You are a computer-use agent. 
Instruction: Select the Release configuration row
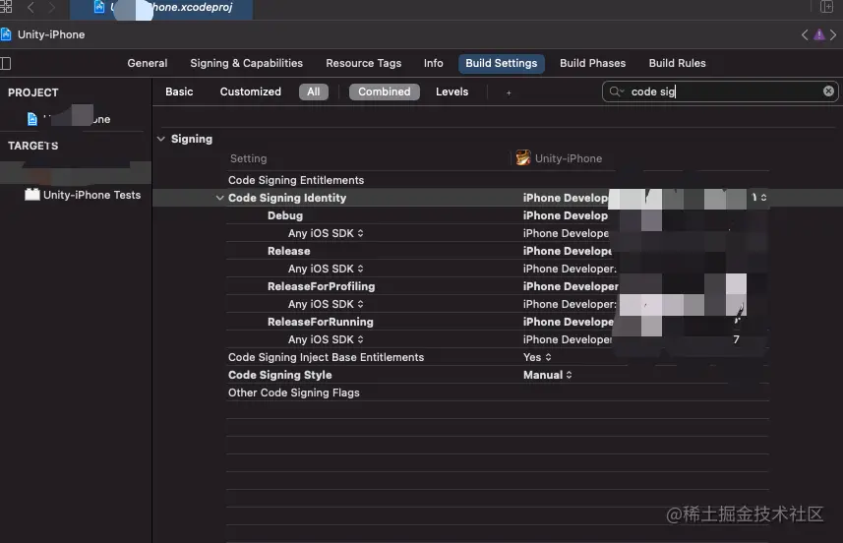click(x=289, y=251)
